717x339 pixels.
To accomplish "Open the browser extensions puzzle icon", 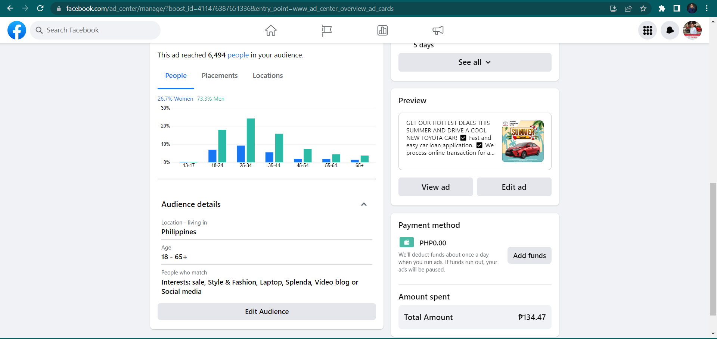I will pyautogui.click(x=662, y=9).
